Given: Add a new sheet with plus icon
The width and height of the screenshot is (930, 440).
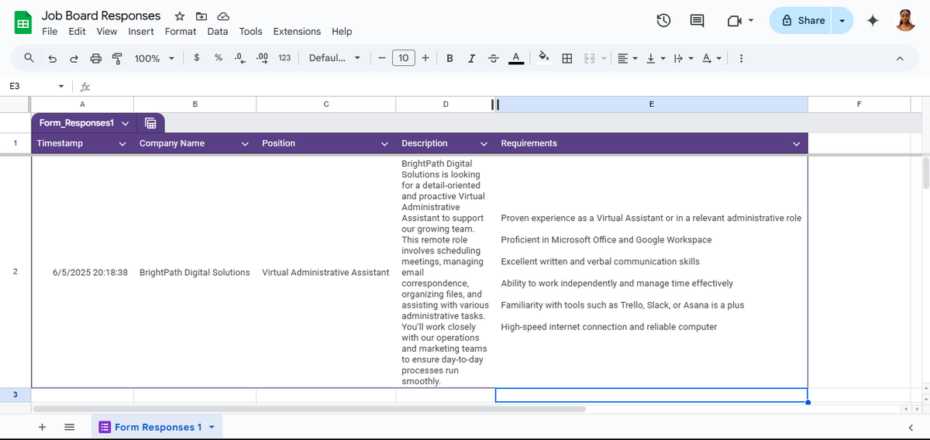Looking at the screenshot, I should 43,427.
